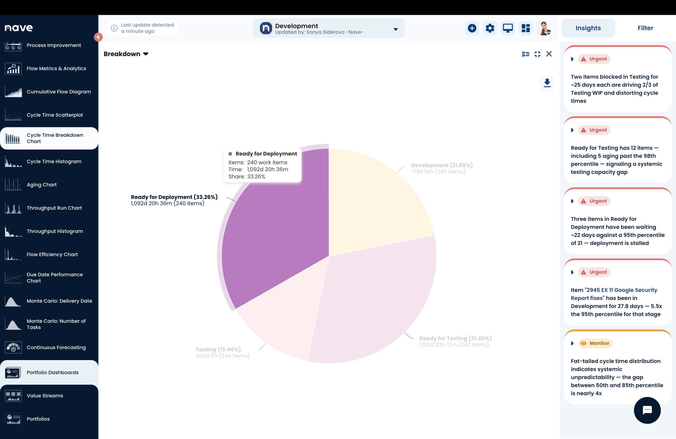Expand the first Urgent insight card

click(572, 59)
